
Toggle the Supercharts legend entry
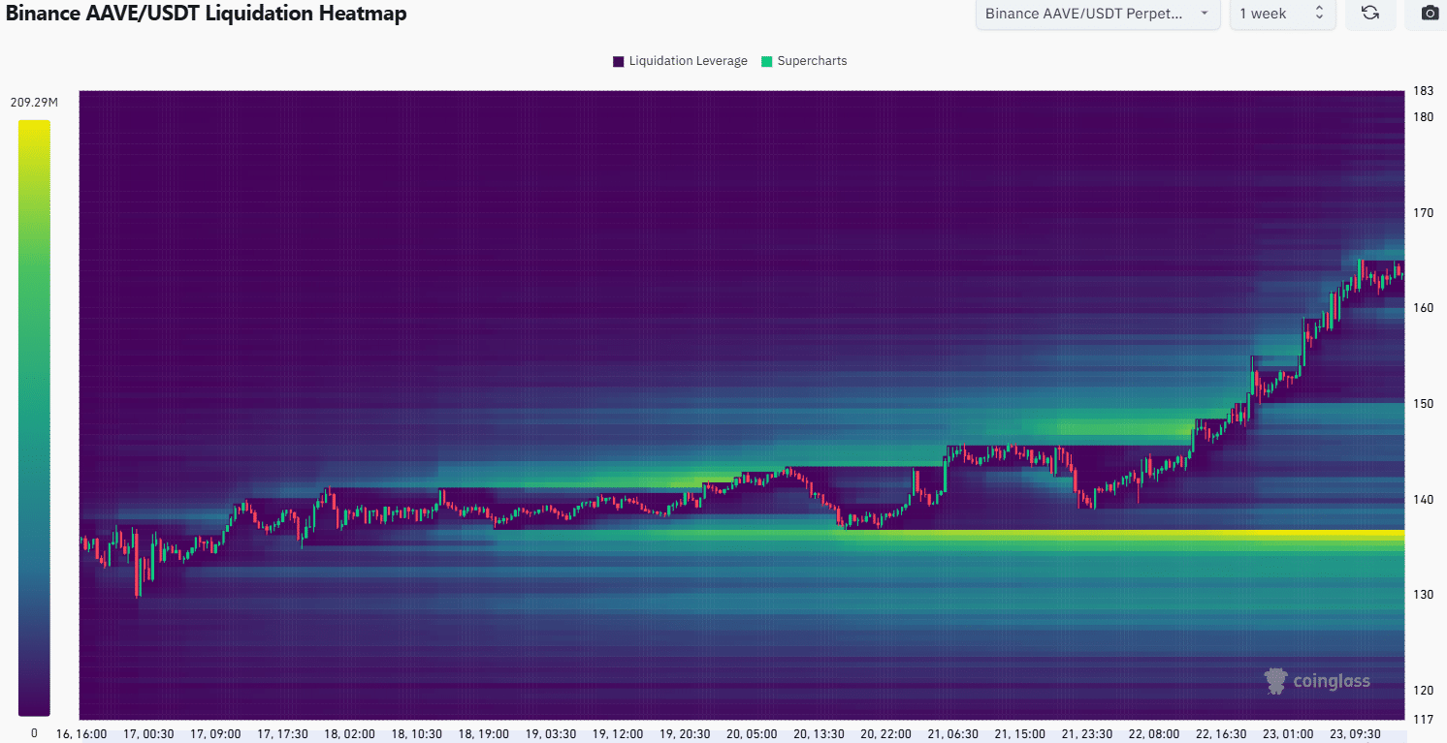click(804, 60)
